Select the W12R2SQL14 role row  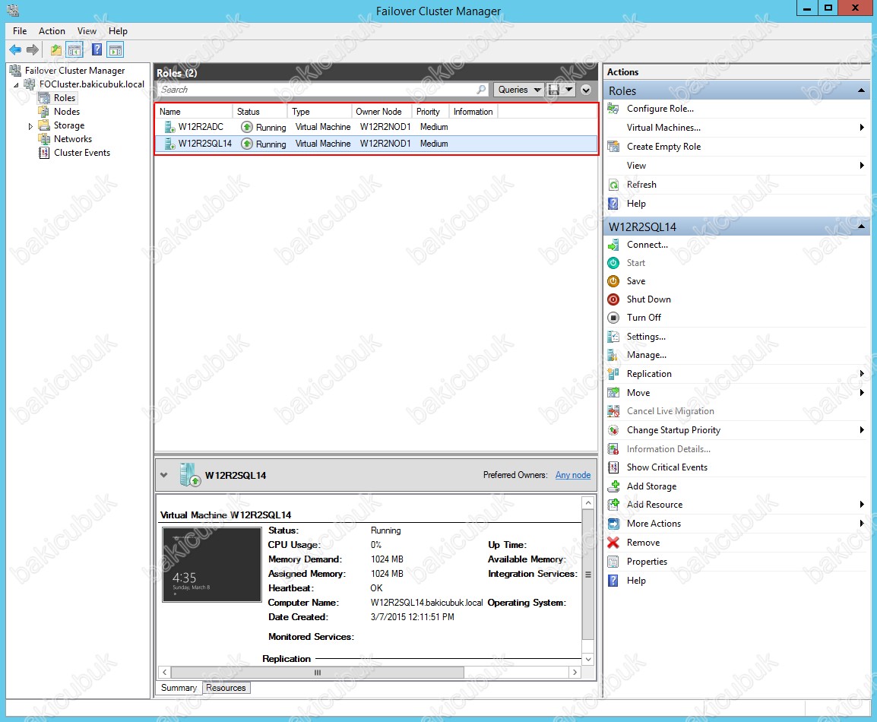click(x=376, y=144)
